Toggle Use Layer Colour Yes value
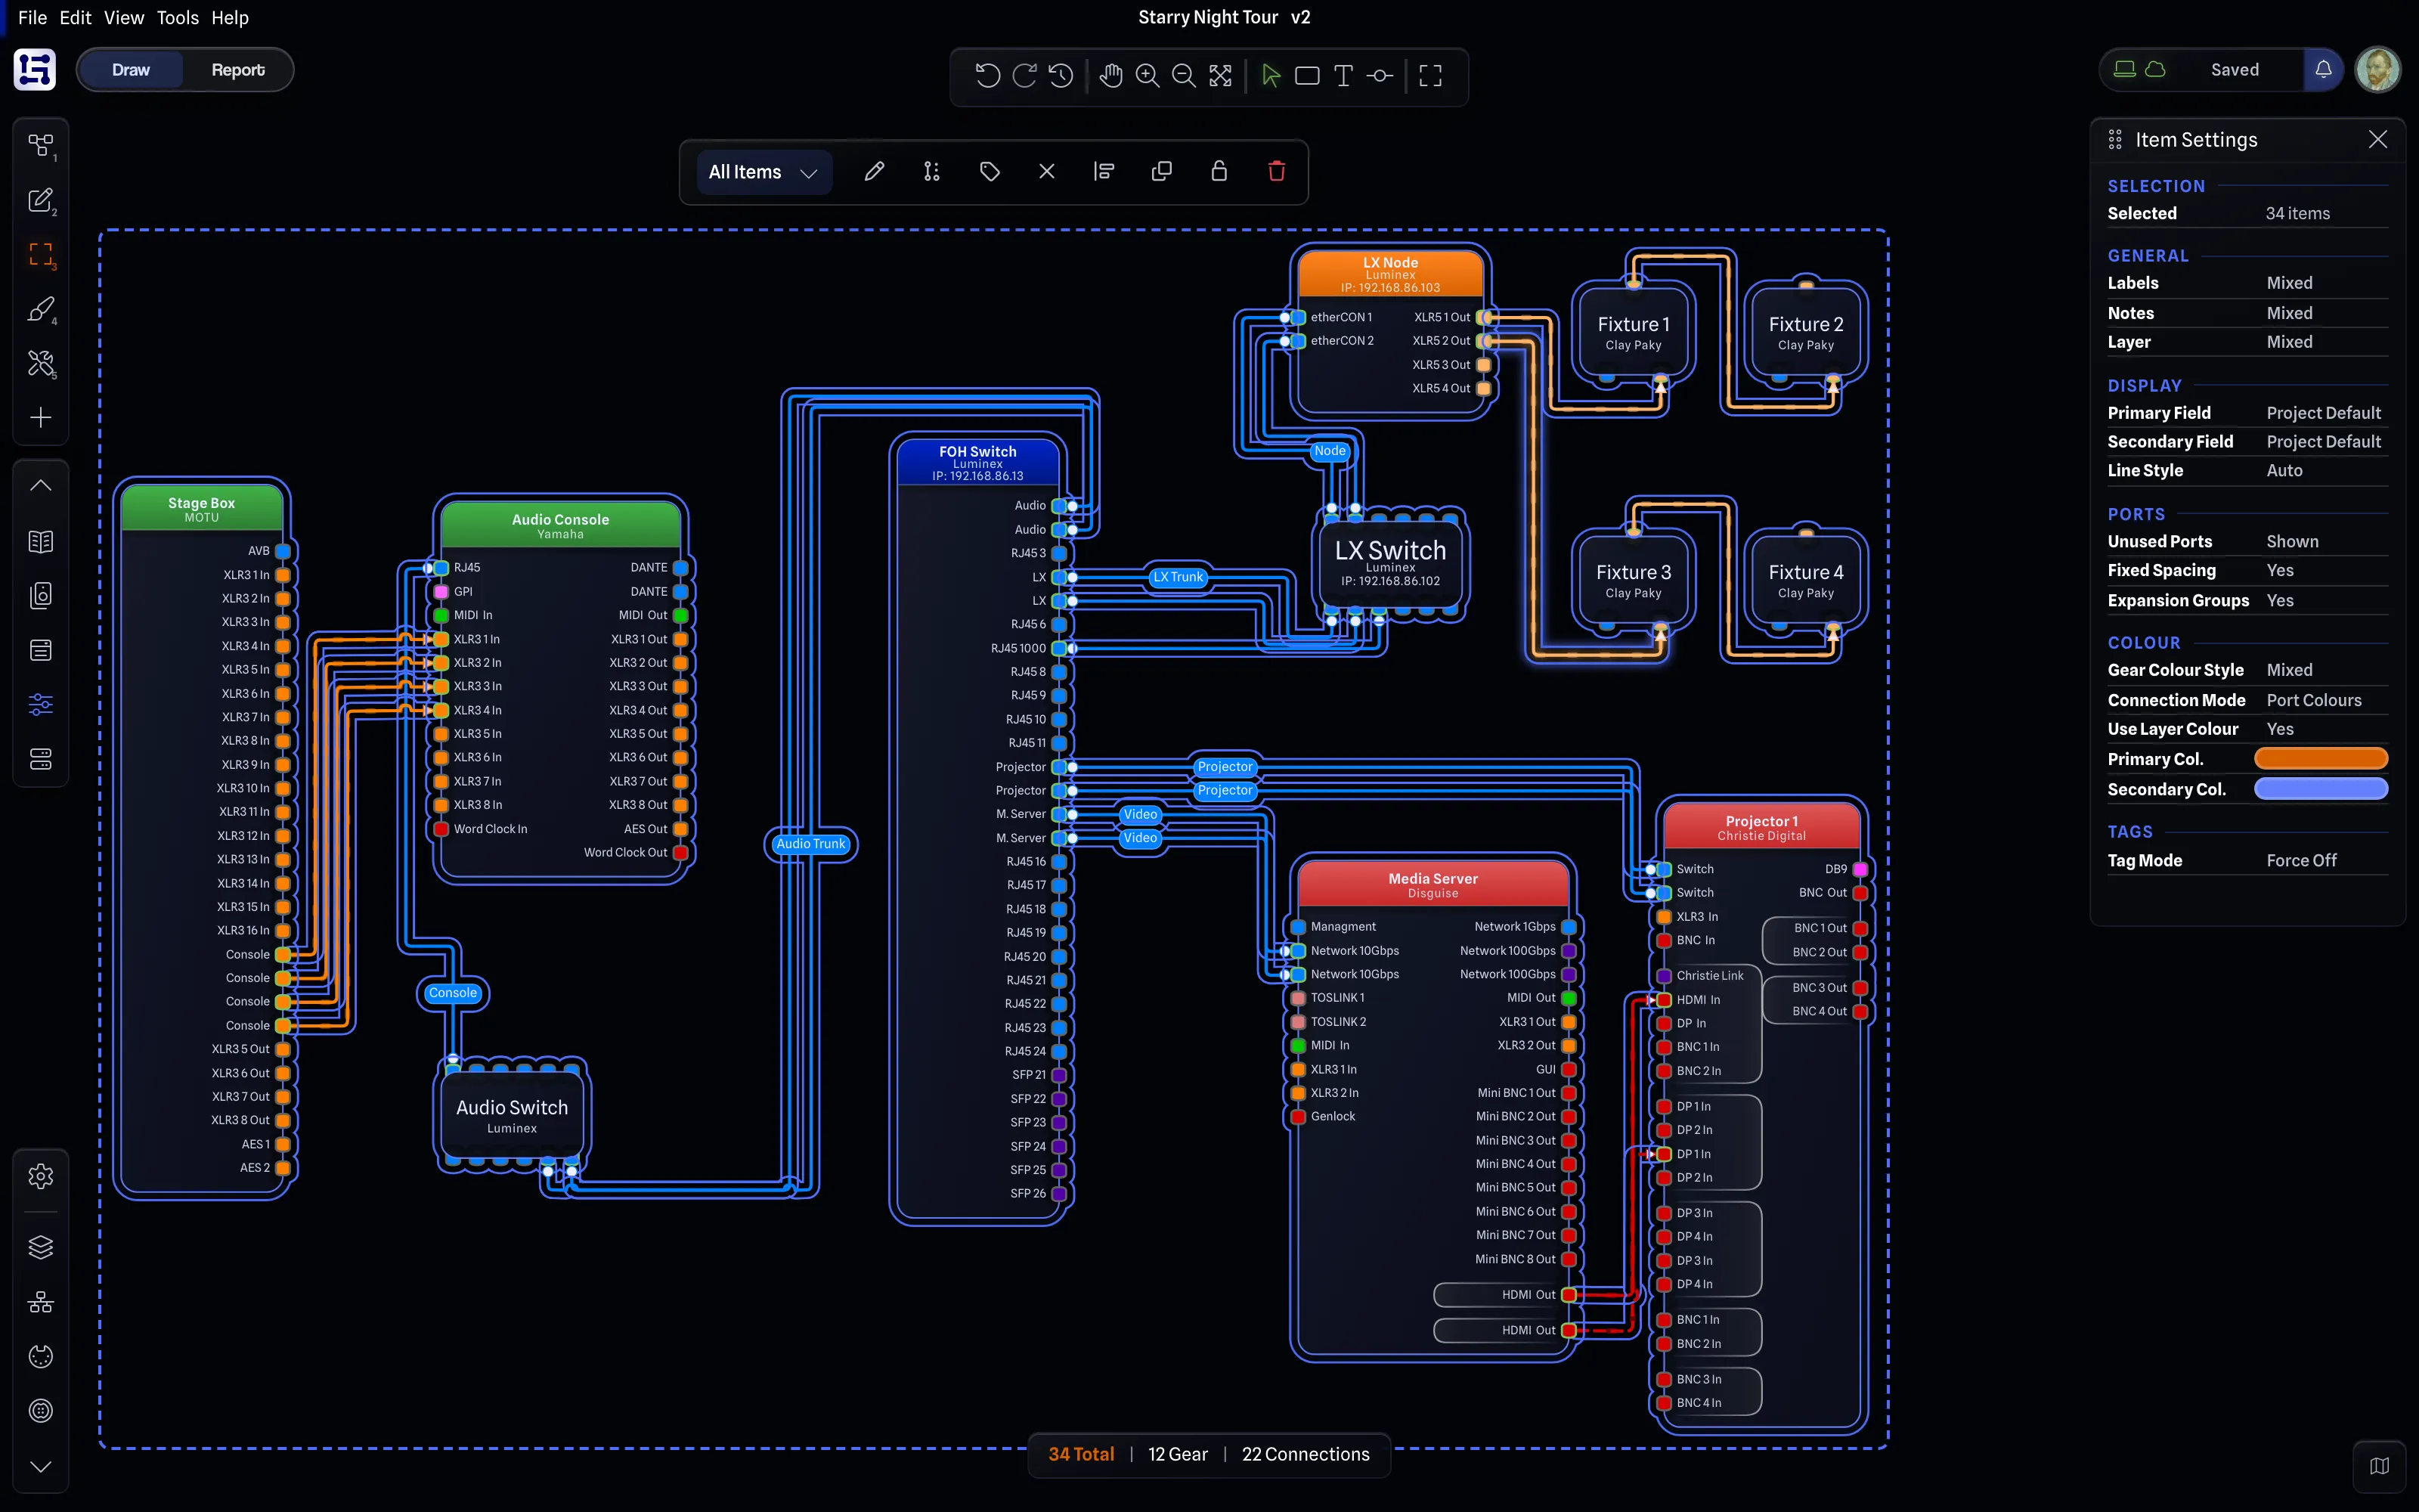Screen dimensions: 2419x1512 point(2280,729)
